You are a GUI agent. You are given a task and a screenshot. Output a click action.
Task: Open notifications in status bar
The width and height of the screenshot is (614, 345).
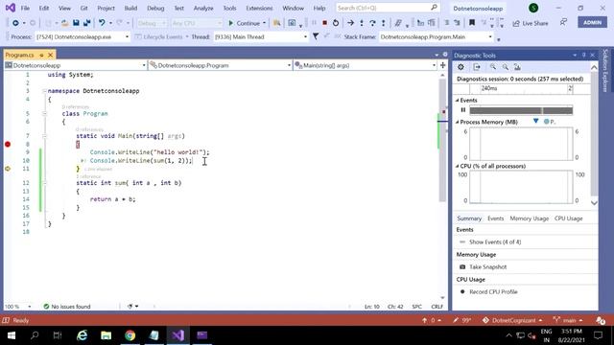[601, 320]
